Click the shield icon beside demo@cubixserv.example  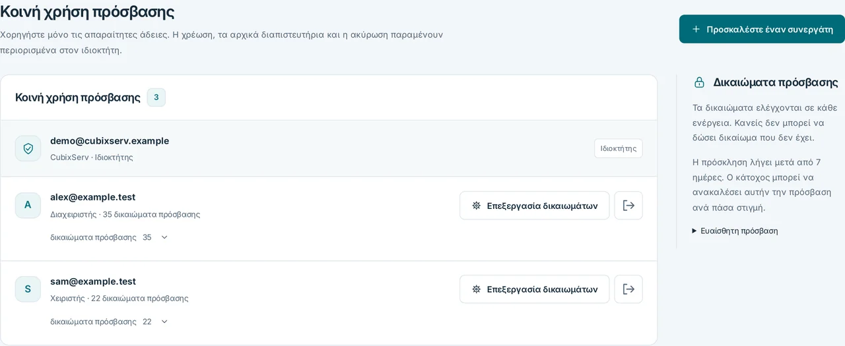pyautogui.click(x=28, y=148)
